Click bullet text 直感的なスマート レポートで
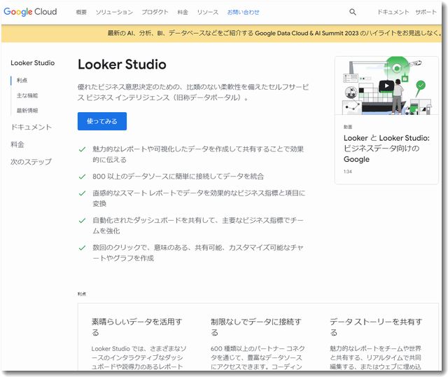Viewport: 448px width, 377px height. [x=199, y=198]
